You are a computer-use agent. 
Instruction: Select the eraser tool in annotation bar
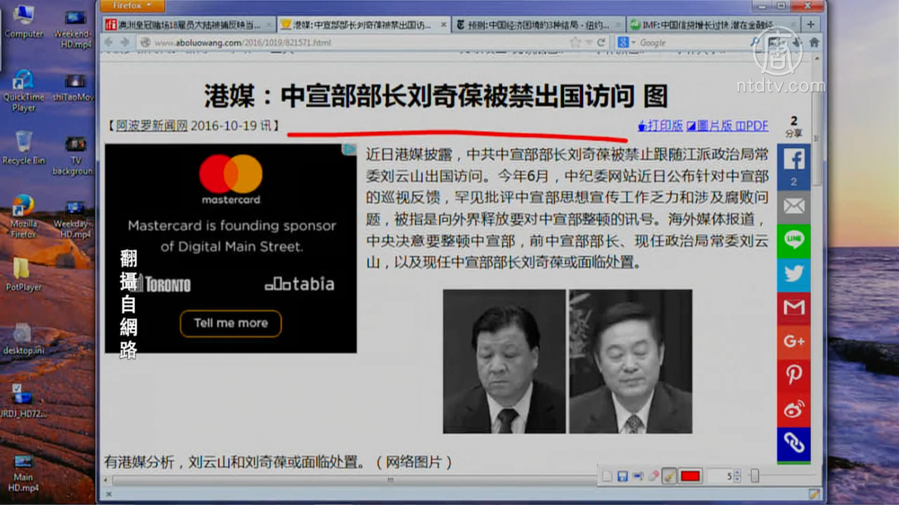653,476
